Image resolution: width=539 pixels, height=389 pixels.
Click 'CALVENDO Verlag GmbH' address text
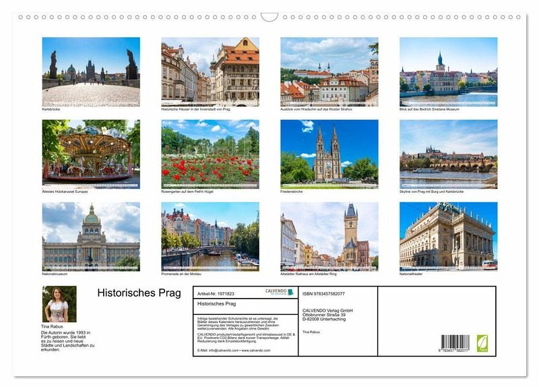[327, 315]
